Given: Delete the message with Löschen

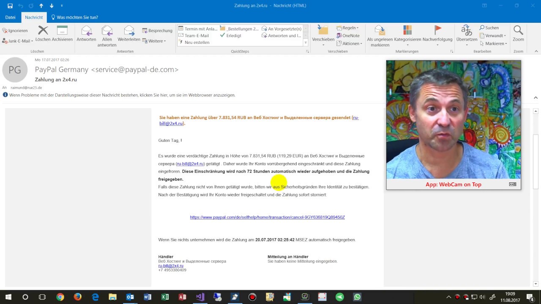Looking at the screenshot, I should pyautogui.click(x=43, y=34).
